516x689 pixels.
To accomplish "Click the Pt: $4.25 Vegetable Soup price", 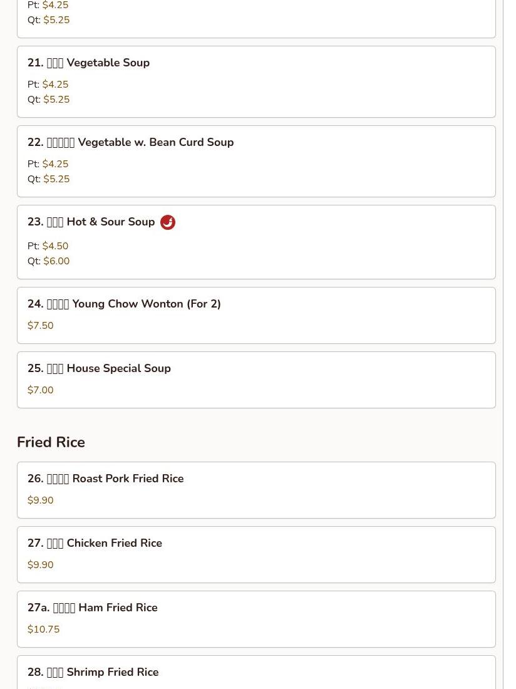I will 48,85.
